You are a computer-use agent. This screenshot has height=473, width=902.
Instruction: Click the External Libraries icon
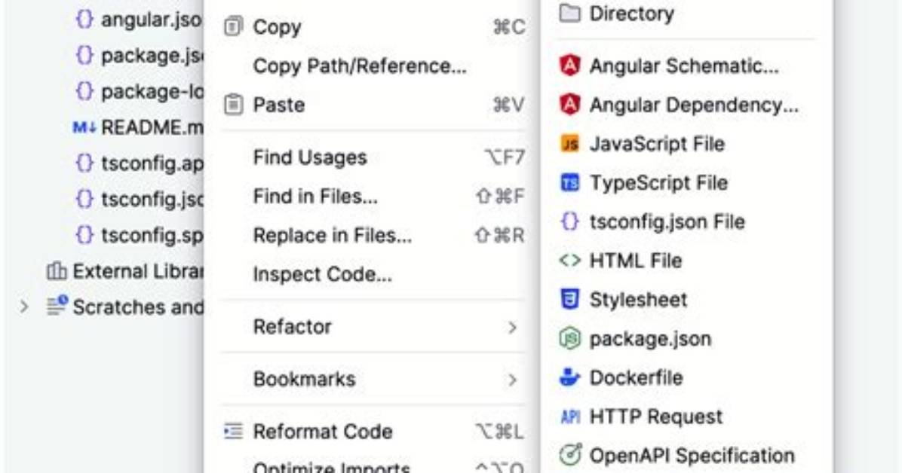57,270
